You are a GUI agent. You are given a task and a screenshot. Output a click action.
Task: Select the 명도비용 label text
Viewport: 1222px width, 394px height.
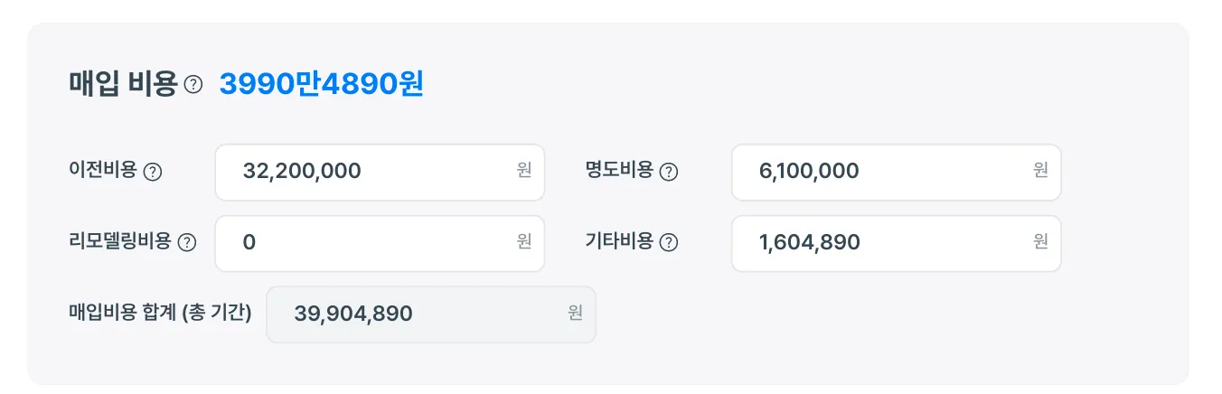(619, 170)
